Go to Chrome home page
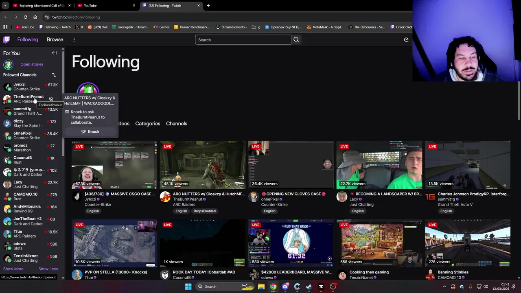Screen dimensions: 521x293 [x=35, y=17]
